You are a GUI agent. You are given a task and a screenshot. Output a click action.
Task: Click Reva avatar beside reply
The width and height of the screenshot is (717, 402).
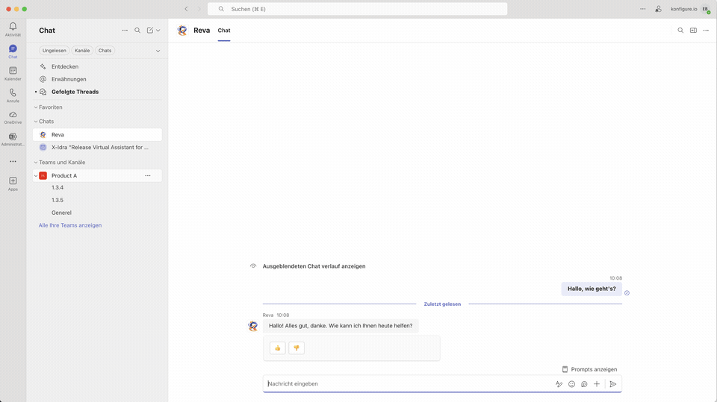click(x=253, y=326)
